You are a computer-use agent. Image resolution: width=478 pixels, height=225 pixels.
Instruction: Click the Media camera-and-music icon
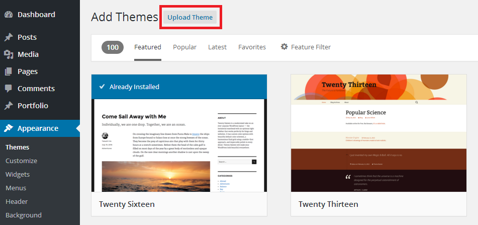[x=9, y=54]
